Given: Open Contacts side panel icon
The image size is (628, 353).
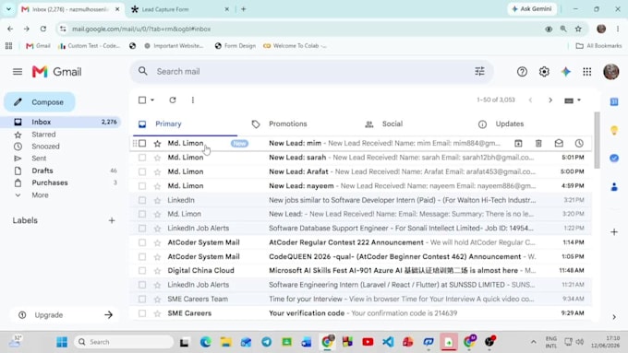Looking at the screenshot, I should point(614,187).
